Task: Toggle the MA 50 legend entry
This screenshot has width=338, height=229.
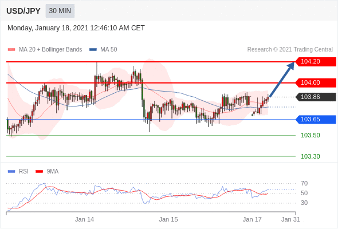Action: pos(103,50)
